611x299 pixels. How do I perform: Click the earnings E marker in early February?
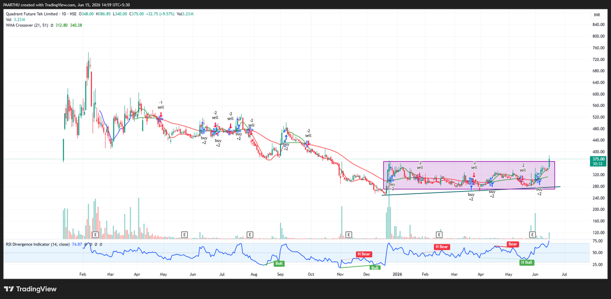click(x=95, y=234)
